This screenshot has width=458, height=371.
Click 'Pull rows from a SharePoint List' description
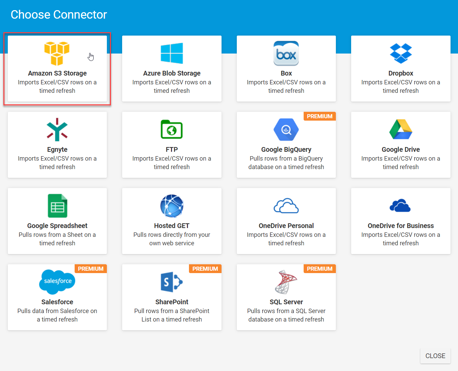pos(172,315)
